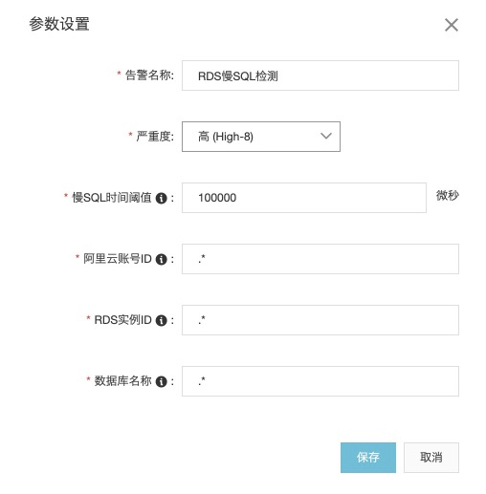Expand the 严重度 severity dropdown

click(261, 137)
